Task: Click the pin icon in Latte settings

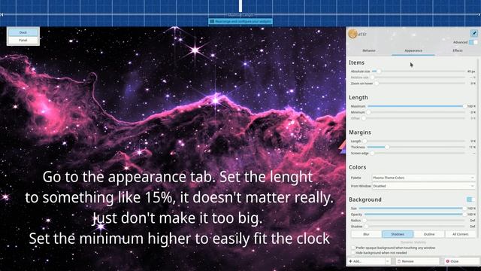Action: click(x=474, y=33)
